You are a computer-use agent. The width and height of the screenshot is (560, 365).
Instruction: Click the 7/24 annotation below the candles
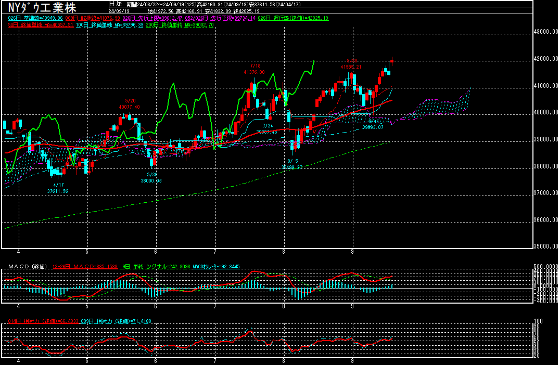click(268, 126)
